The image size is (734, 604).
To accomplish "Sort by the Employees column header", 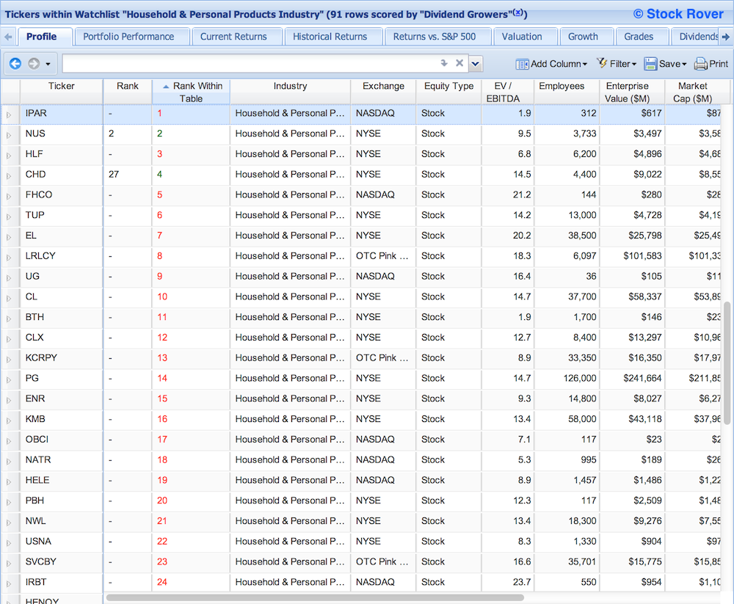I will click(567, 92).
